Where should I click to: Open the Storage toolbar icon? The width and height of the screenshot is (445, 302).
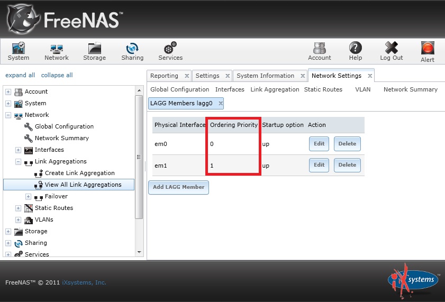click(95, 51)
